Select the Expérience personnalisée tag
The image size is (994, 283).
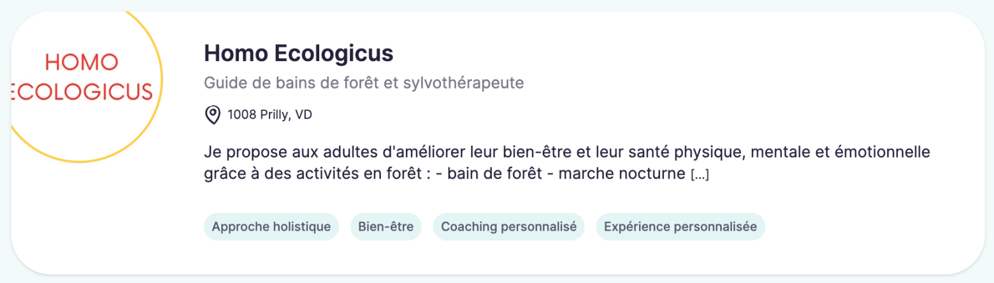(x=681, y=226)
